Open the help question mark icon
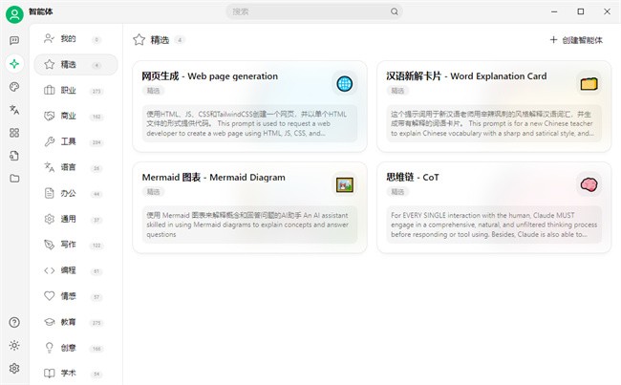Screen dimensions: 621x385 tap(14, 322)
